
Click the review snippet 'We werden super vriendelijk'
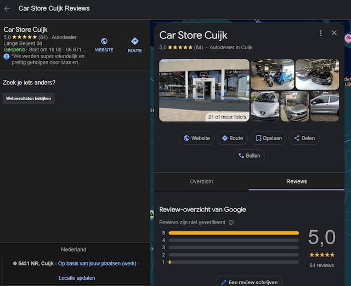pos(48,59)
